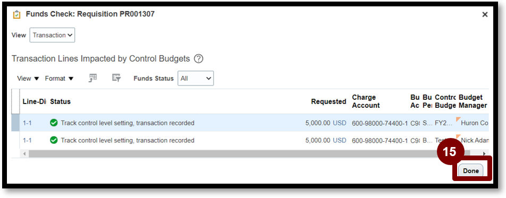
Task: Click the Done button
Action: click(471, 171)
